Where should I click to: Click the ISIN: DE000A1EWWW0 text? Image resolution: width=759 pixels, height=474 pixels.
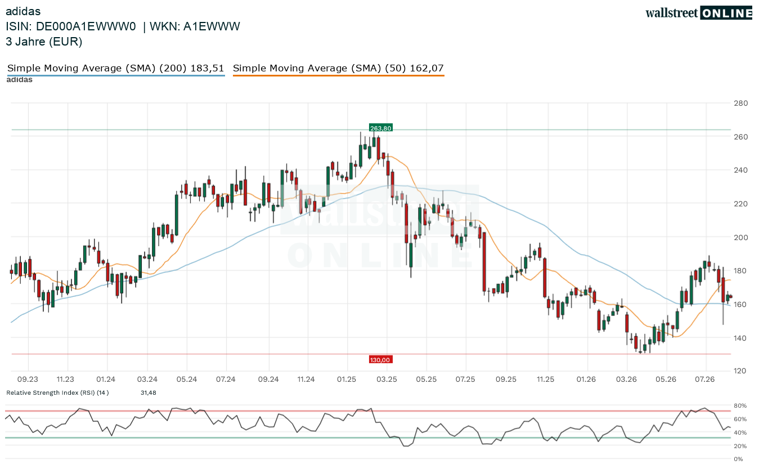point(71,26)
